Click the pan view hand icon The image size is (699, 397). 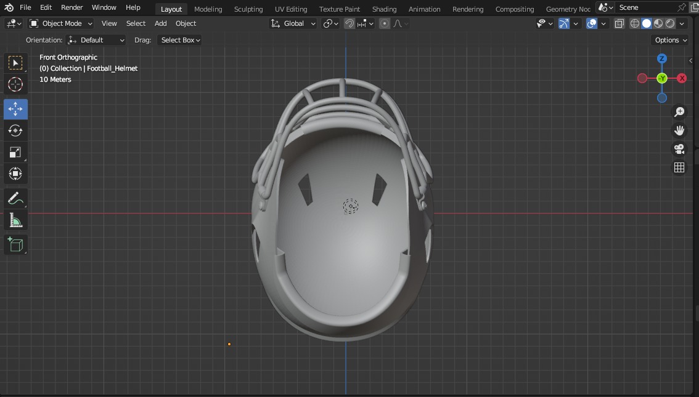point(679,130)
